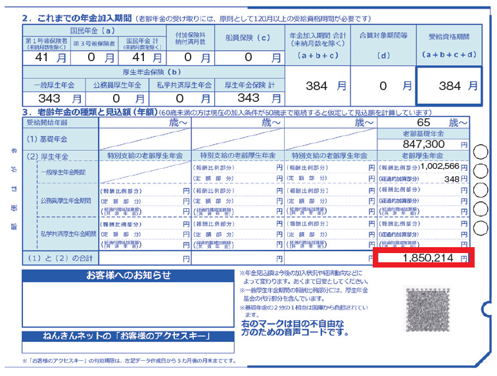Click the 'ねんきんネットの「お客様のアクセスキー」' banner
The width and height of the screenshot is (497, 376).
tap(128, 336)
